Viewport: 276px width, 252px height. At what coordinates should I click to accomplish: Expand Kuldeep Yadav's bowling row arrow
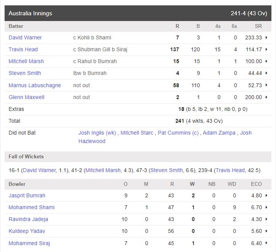(266, 231)
